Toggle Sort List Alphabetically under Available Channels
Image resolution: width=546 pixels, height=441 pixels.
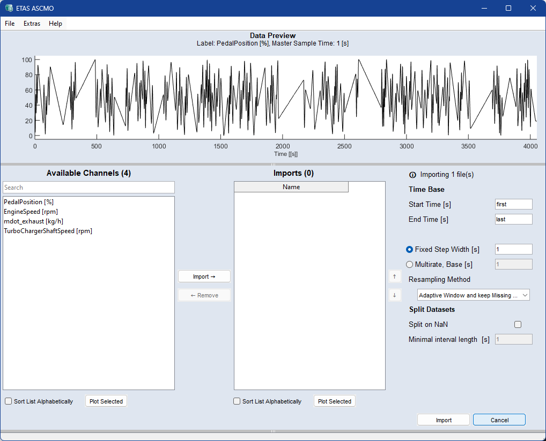[9, 401]
